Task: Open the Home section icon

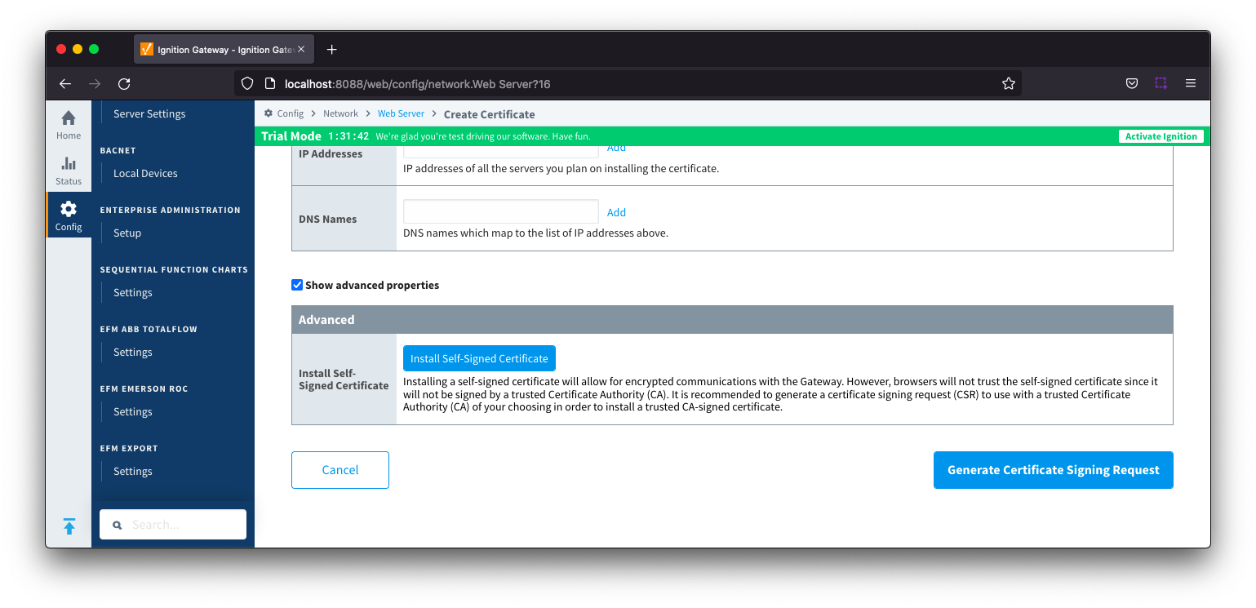Action: click(69, 118)
